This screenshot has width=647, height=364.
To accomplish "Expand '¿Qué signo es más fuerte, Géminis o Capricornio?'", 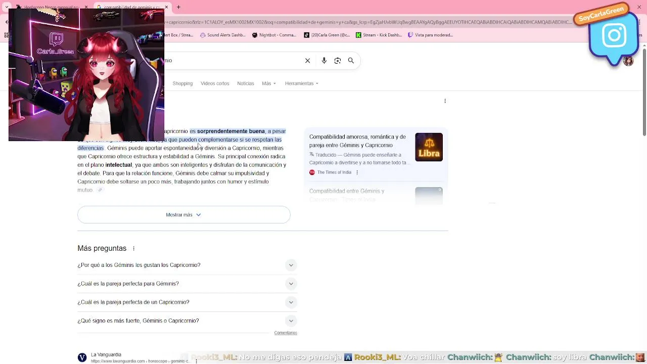I will (187, 321).
